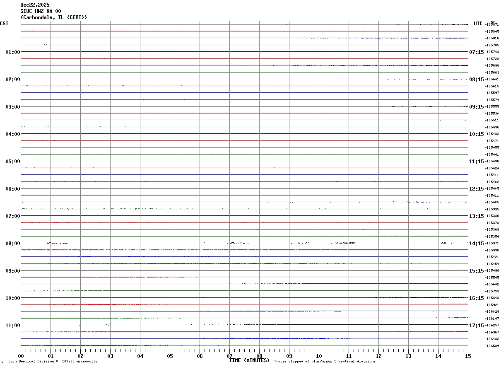This screenshot has height=367, width=501.
Task: Click minute mark 05 on the time axis
Action: pos(170,356)
